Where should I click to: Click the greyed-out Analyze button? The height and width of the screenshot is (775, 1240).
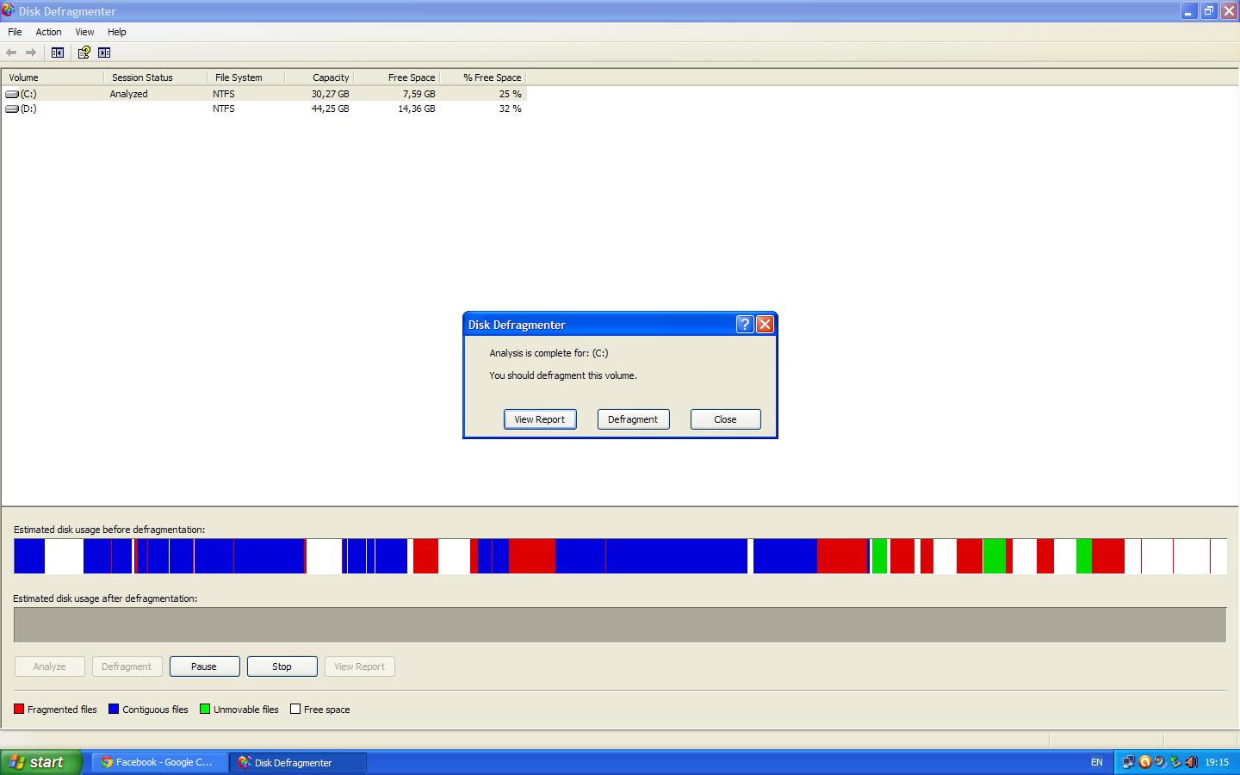tap(49, 666)
